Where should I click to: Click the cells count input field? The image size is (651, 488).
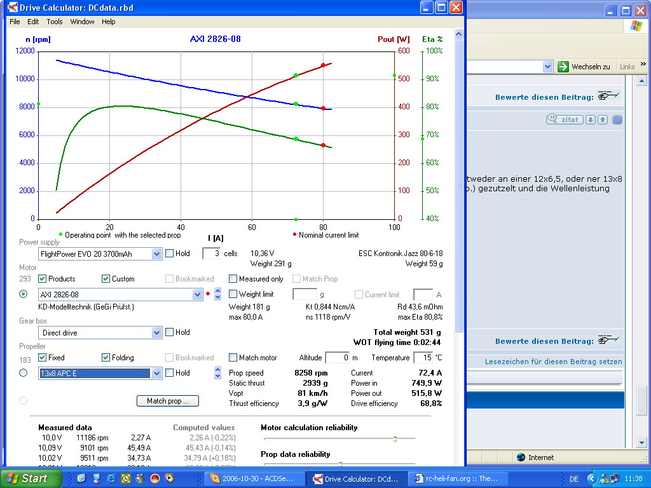pos(211,253)
